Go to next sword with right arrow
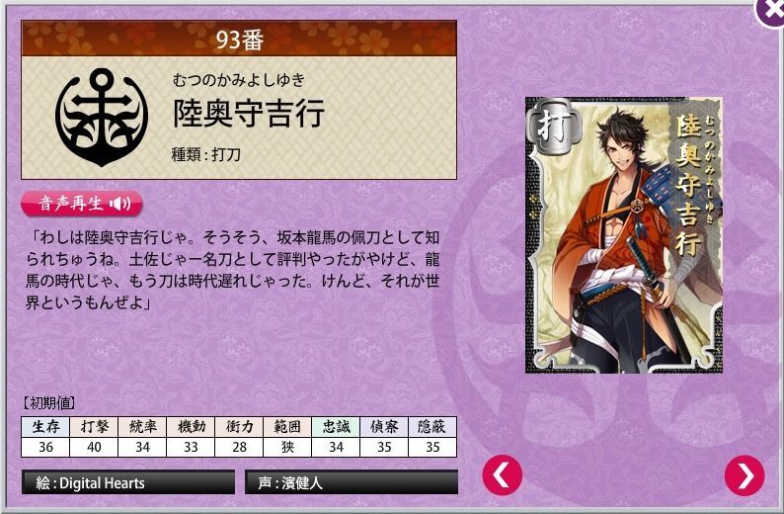 745,475
